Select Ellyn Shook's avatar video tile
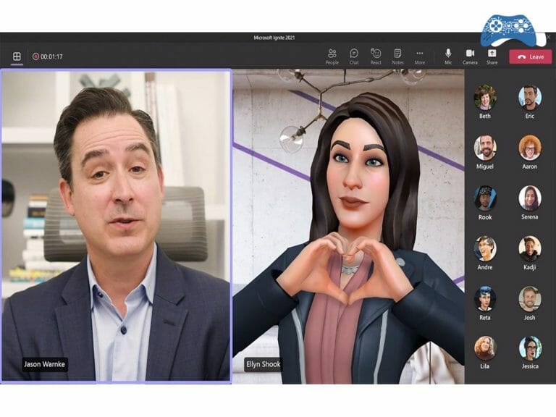This screenshot has height=417, width=556. (347, 226)
